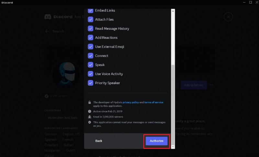259x157 pixels.
Task: Maximize the Discord window
Action: pyautogui.click(x=251, y=2)
